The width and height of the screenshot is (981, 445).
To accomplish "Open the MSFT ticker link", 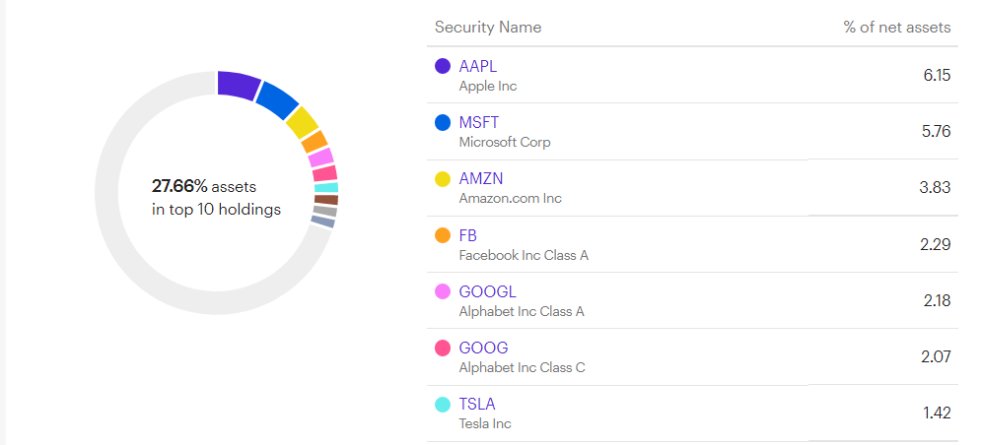I will pos(479,123).
